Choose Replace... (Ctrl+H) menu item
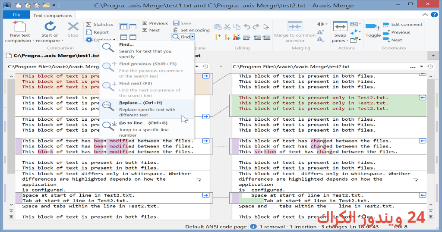The width and height of the screenshot is (442, 232). 147,109
